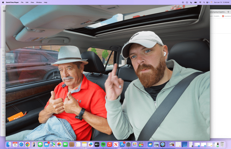Click the playing video frame in QuickTime

(x=108, y=73)
